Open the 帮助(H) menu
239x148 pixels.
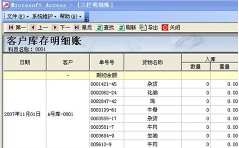pos(70,16)
